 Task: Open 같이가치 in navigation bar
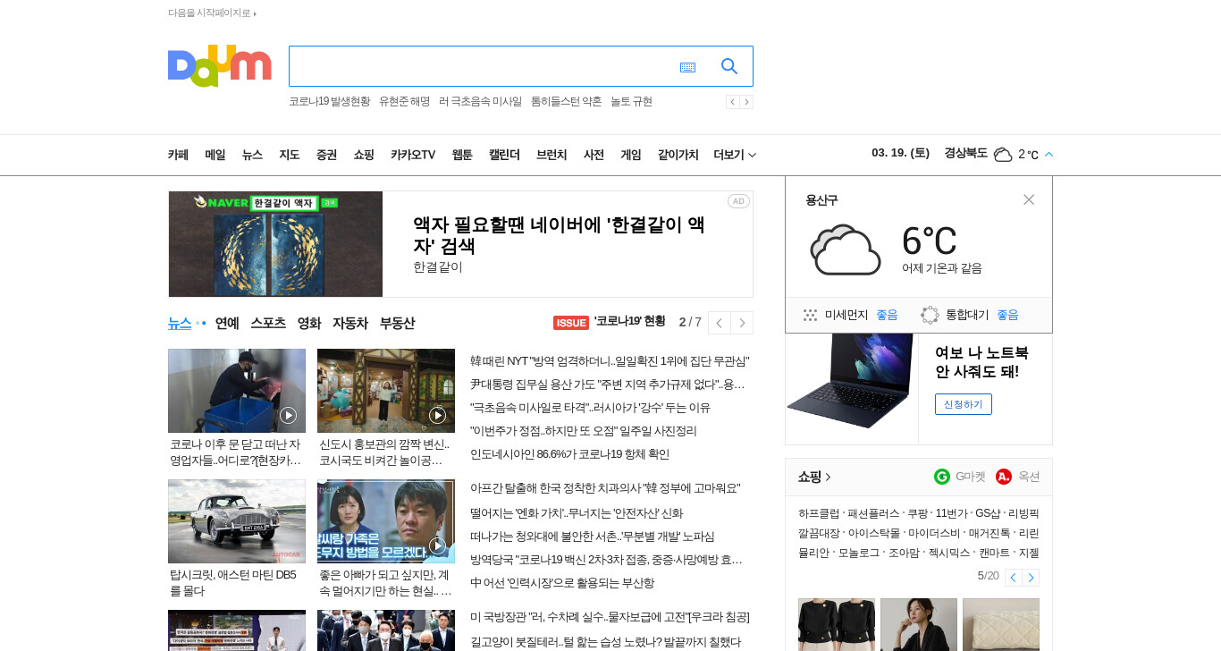[678, 155]
